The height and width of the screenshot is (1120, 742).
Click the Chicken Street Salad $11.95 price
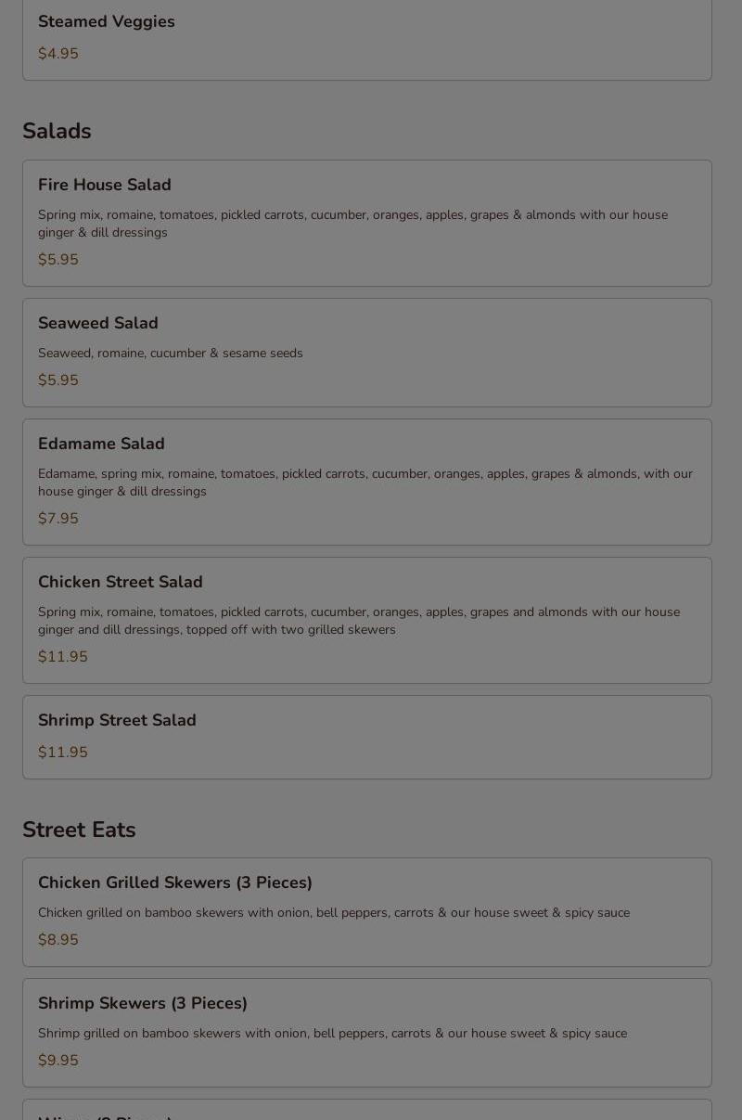(x=63, y=657)
